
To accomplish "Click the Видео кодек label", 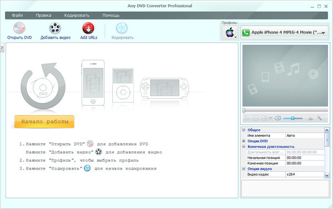I will [258, 174].
